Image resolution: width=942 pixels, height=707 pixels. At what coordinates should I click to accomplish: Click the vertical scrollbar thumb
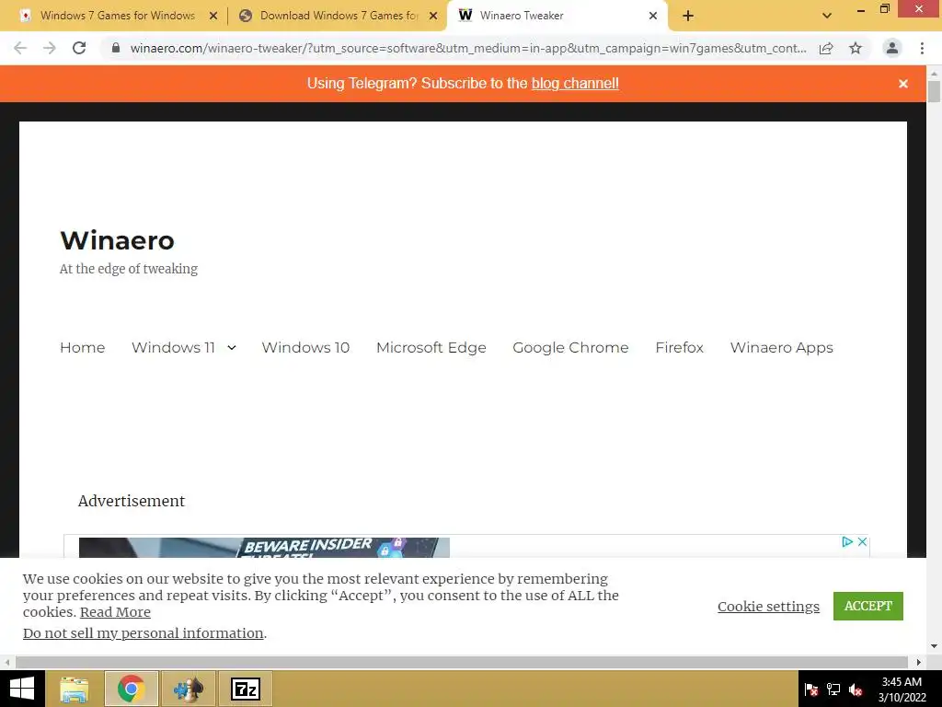coord(934,91)
